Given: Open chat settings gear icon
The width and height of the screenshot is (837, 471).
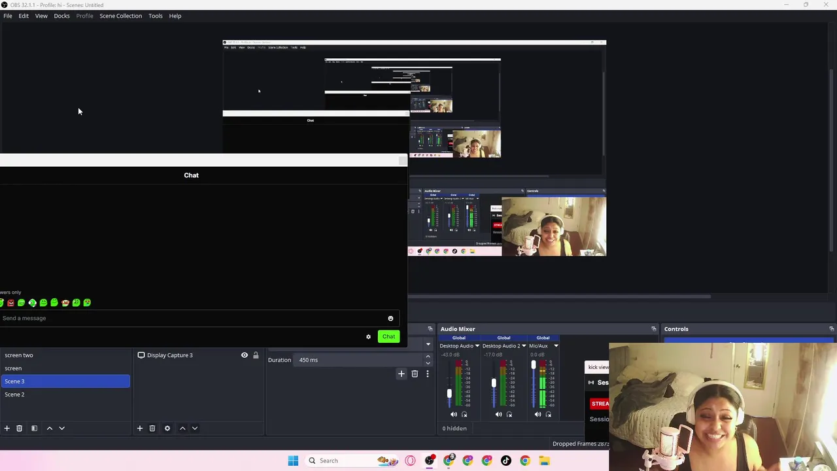Looking at the screenshot, I should [x=368, y=337].
